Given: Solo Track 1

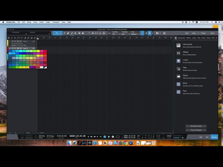Looking at the screenshot, I should tap(15, 41).
